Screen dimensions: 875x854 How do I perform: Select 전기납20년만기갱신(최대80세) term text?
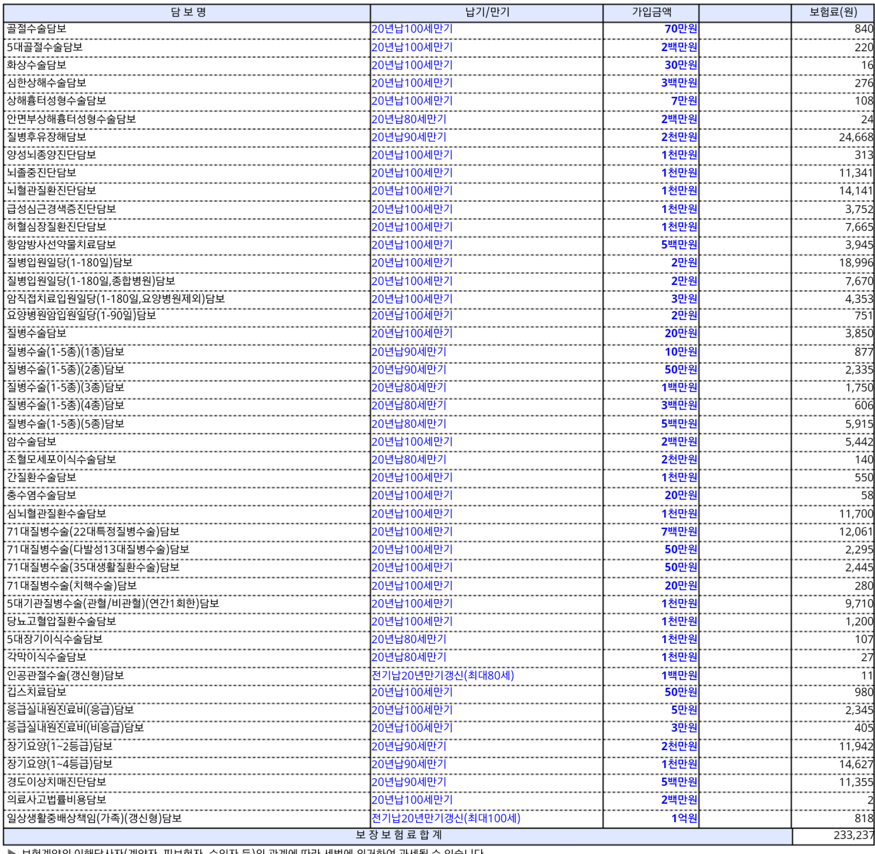point(443,676)
